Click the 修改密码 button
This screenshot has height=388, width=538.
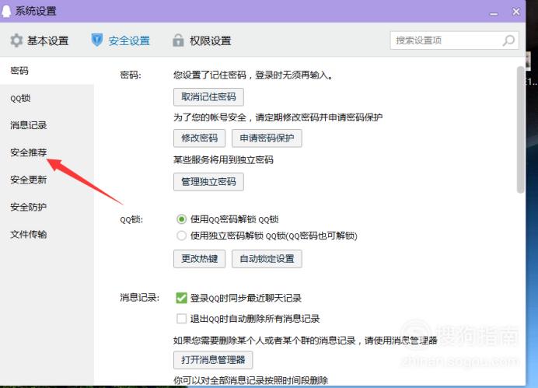click(199, 138)
